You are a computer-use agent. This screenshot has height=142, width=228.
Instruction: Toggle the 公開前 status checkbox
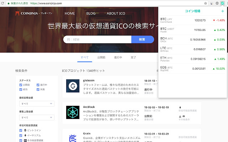pos(21,85)
